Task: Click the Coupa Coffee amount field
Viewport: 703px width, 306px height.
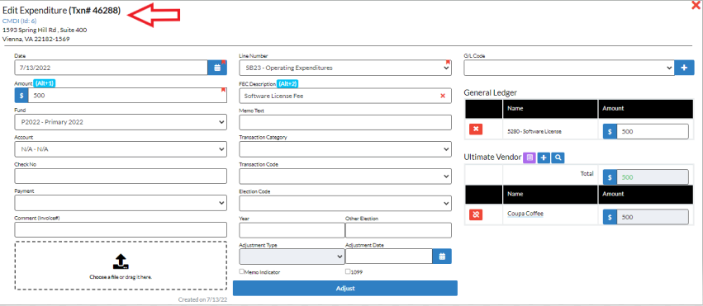Action: [653, 217]
